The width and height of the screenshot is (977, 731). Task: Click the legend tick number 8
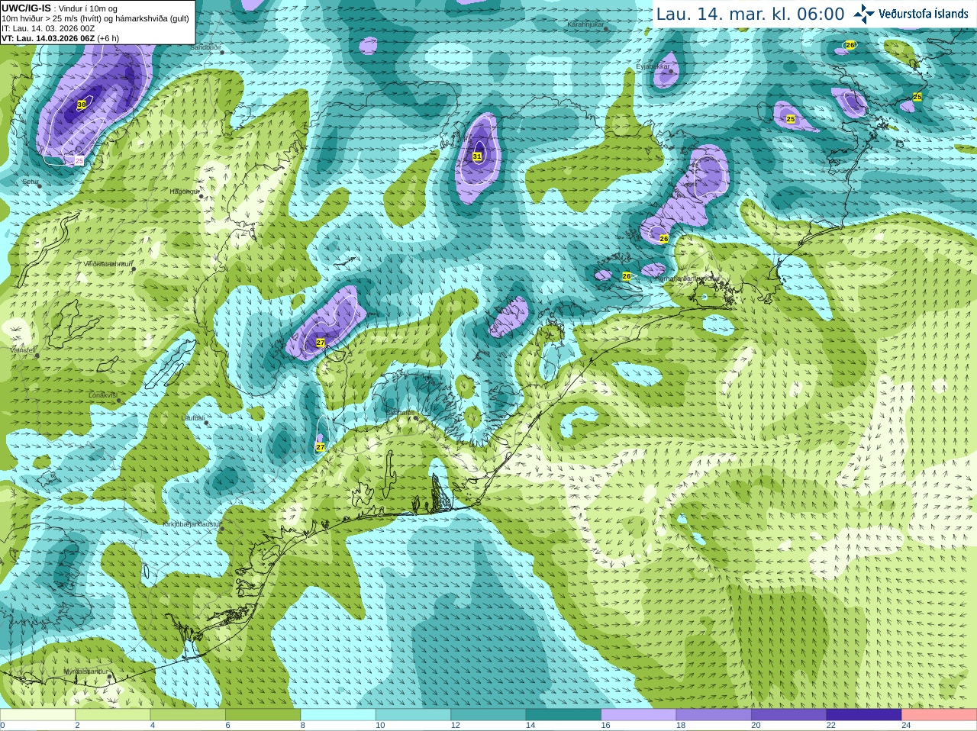point(302,726)
